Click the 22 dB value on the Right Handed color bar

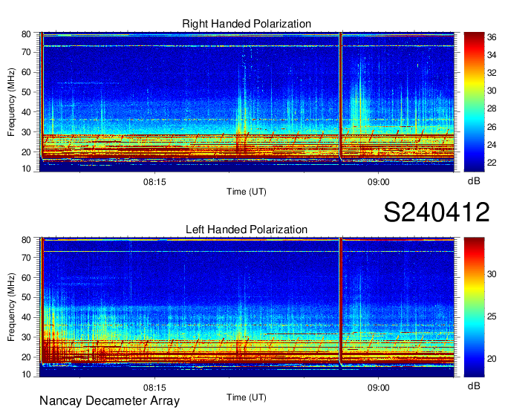pos(492,163)
